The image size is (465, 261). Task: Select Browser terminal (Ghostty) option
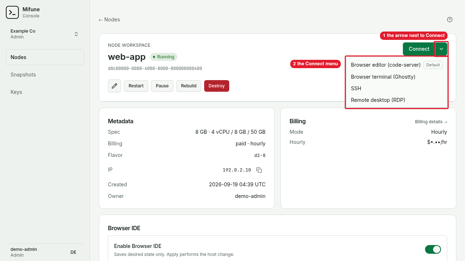pyautogui.click(x=397, y=77)
